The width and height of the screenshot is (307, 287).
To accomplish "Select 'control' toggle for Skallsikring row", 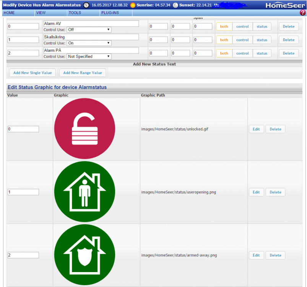I will (x=242, y=40).
